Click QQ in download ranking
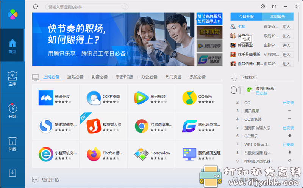Viewport: 303px width, 188px height. pos(247,103)
